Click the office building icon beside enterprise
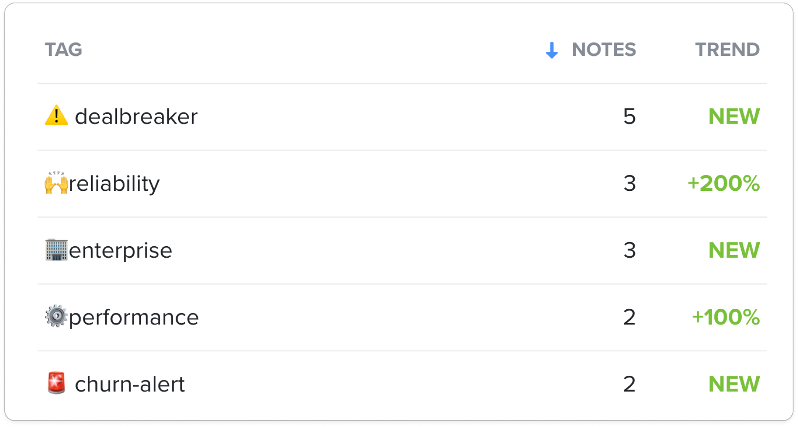This screenshot has height=427, width=798. 56,250
